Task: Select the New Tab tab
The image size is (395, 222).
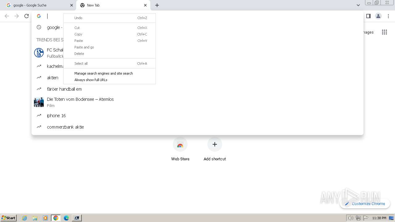Action: [x=113, y=5]
